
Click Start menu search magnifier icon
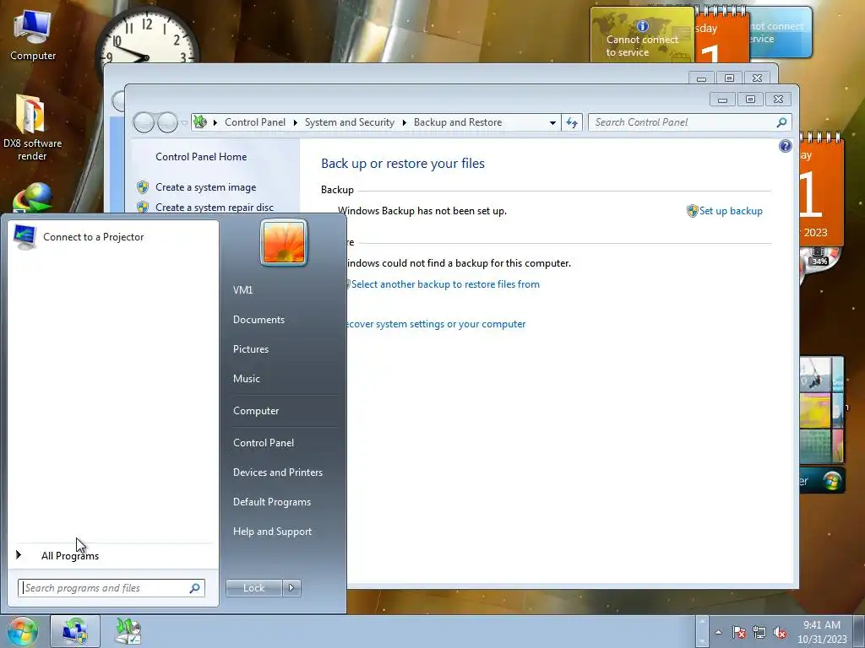coord(194,588)
